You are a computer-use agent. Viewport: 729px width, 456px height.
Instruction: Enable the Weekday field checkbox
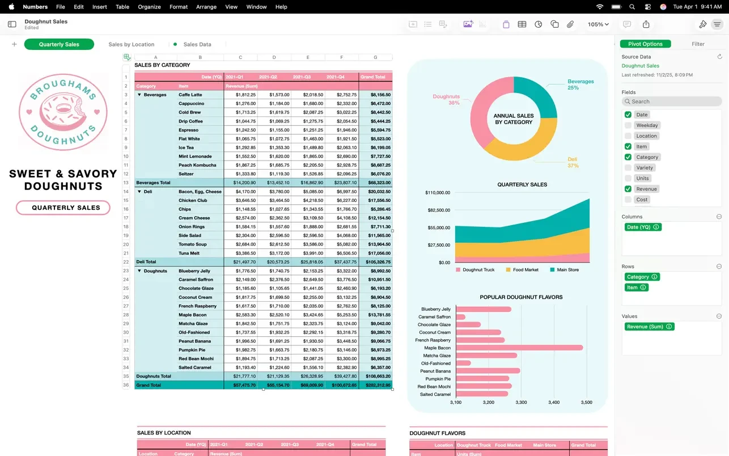click(626, 125)
